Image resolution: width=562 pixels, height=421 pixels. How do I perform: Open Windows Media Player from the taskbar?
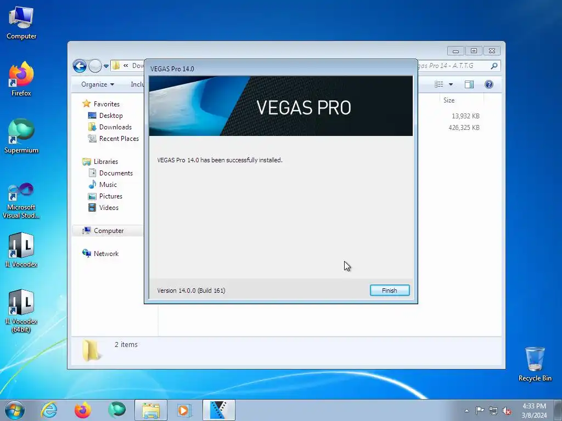click(x=184, y=410)
